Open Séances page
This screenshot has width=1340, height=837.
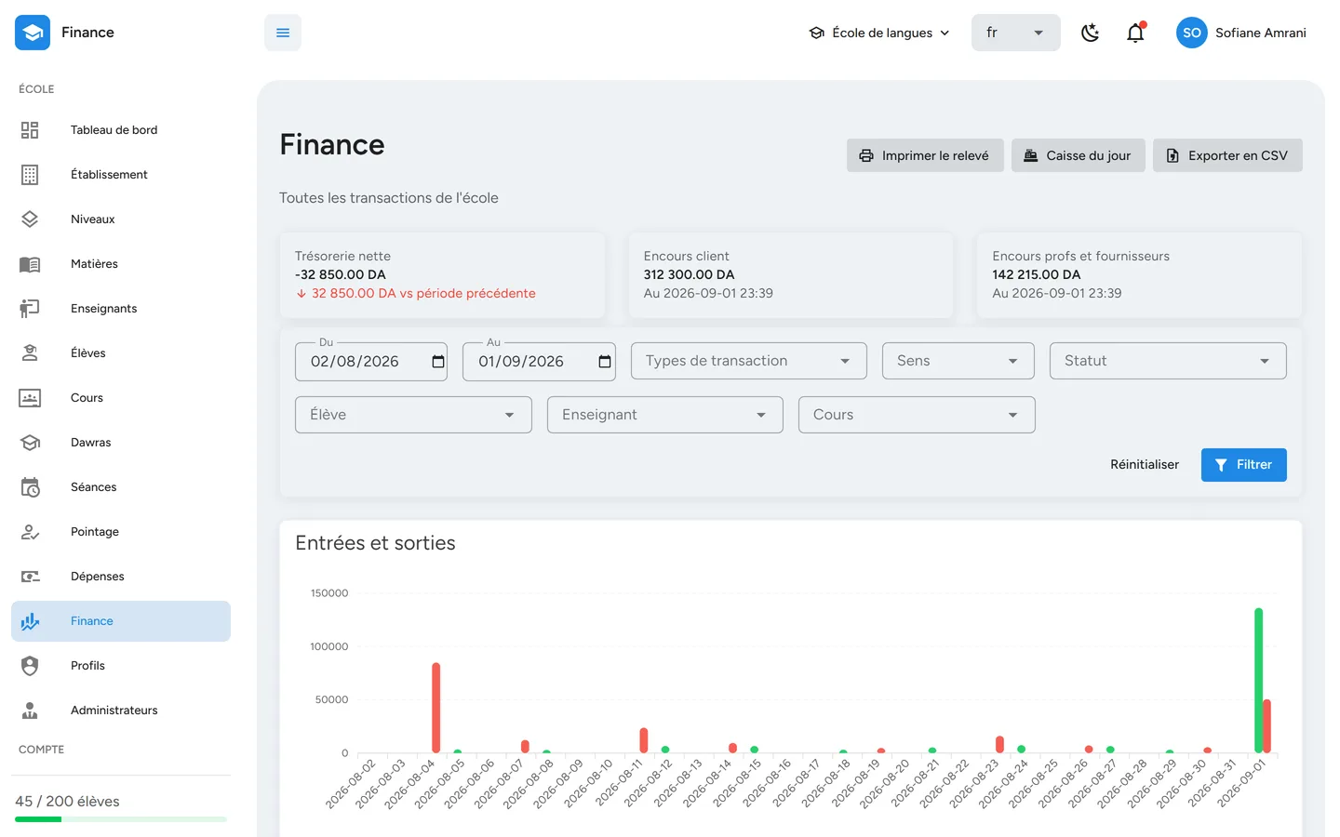point(121,487)
